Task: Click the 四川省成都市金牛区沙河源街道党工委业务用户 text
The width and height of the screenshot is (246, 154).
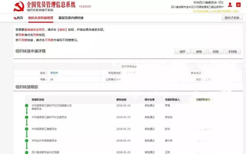Action: tap(197, 7)
